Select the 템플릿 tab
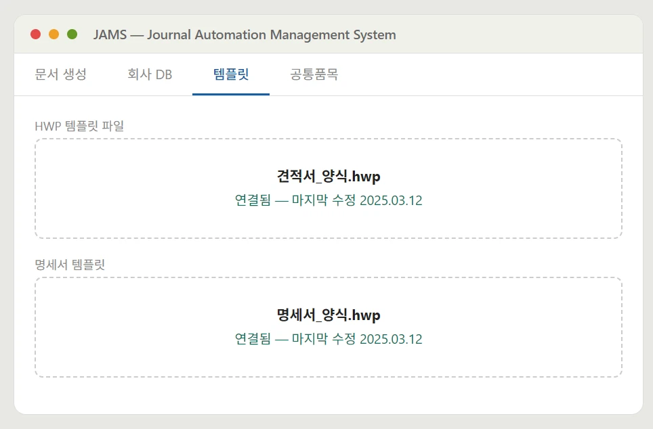 [x=231, y=74]
